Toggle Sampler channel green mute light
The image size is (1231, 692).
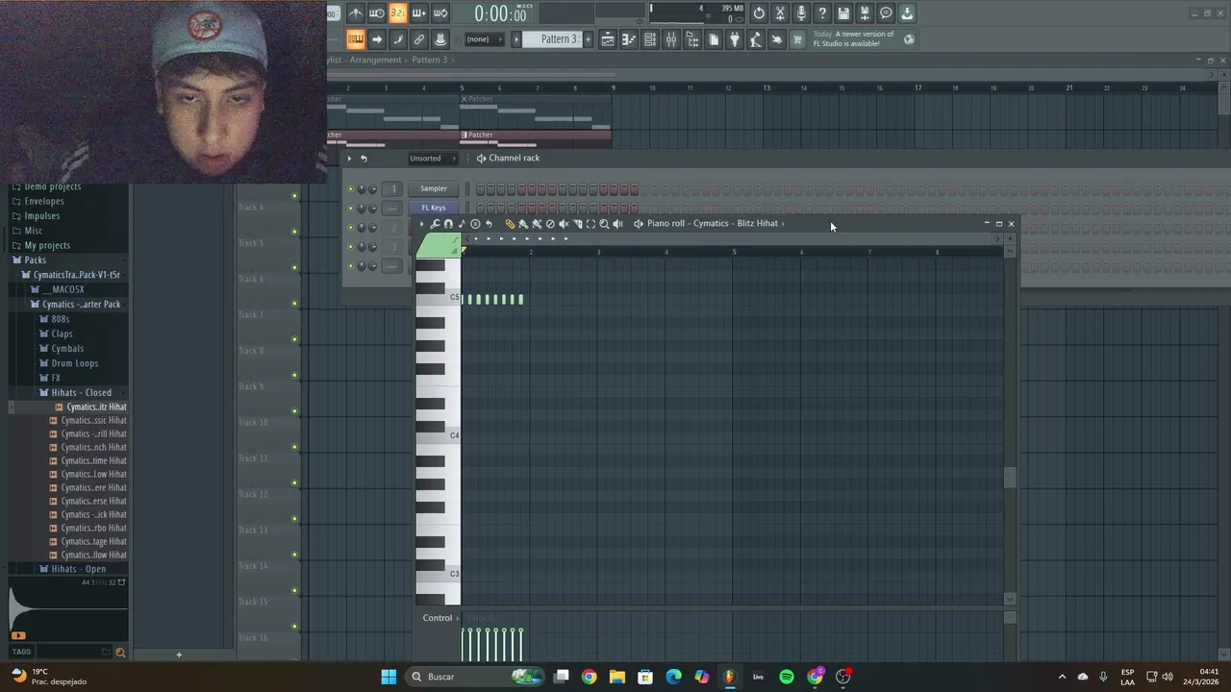tap(351, 189)
